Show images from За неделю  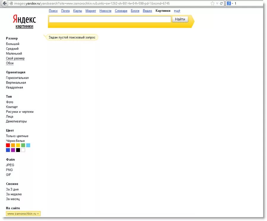click(x=14, y=194)
